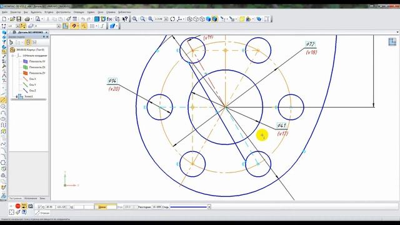Screen dimensions: 400x225
Task: Click the first point X coordinate field
Action: [50, 207]
